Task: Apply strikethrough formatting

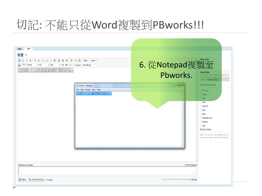Action: pos(30,60)
